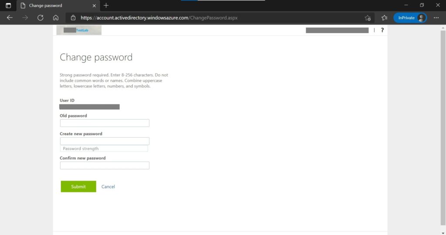Click the Refresh page icon
Image resolution: width=446 pixels, height=235 pixels.
[x=41, y=18]
